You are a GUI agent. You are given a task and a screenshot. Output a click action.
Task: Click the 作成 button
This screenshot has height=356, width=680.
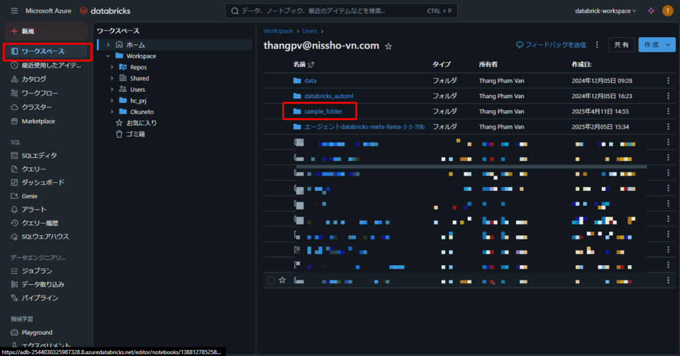pos(651,44)
